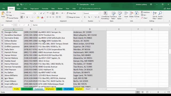Click AutoSum

click(x=145, y=12)
